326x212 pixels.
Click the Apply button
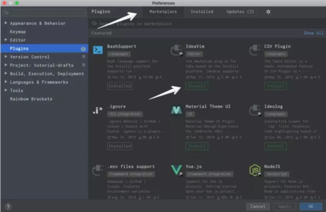[285, 207]
